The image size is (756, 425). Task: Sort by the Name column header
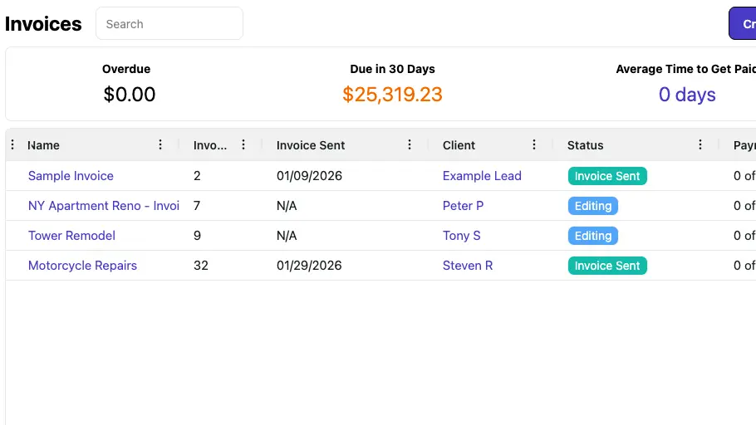click(44, 145)
